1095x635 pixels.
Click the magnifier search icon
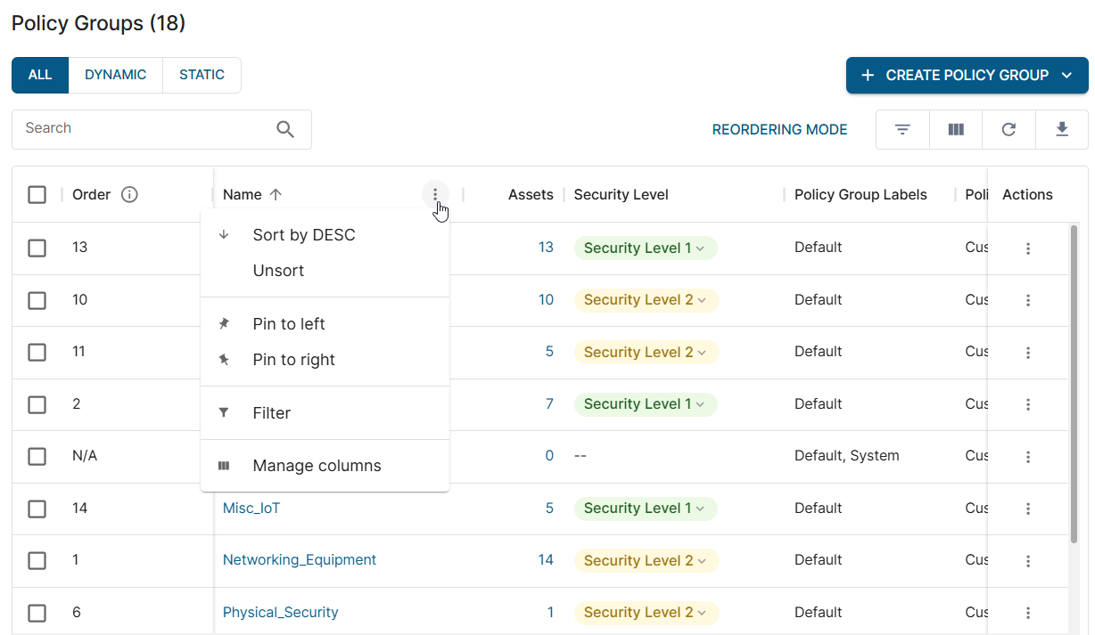(285, 130)
